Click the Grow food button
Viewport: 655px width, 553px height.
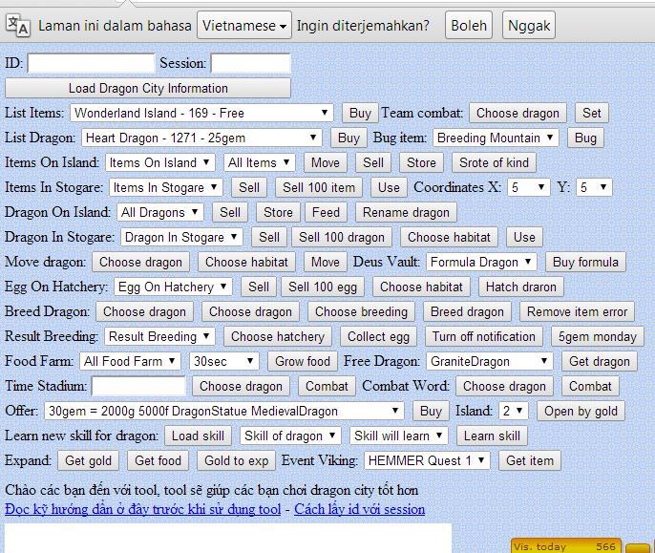pos(303,361)
